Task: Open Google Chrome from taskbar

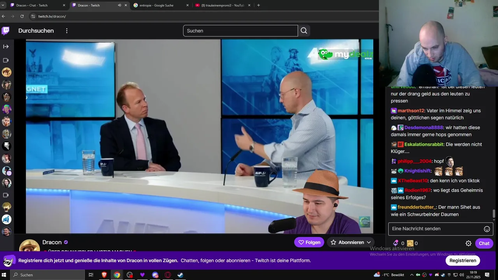Action: pyautogui.click(x=117, y=275)
